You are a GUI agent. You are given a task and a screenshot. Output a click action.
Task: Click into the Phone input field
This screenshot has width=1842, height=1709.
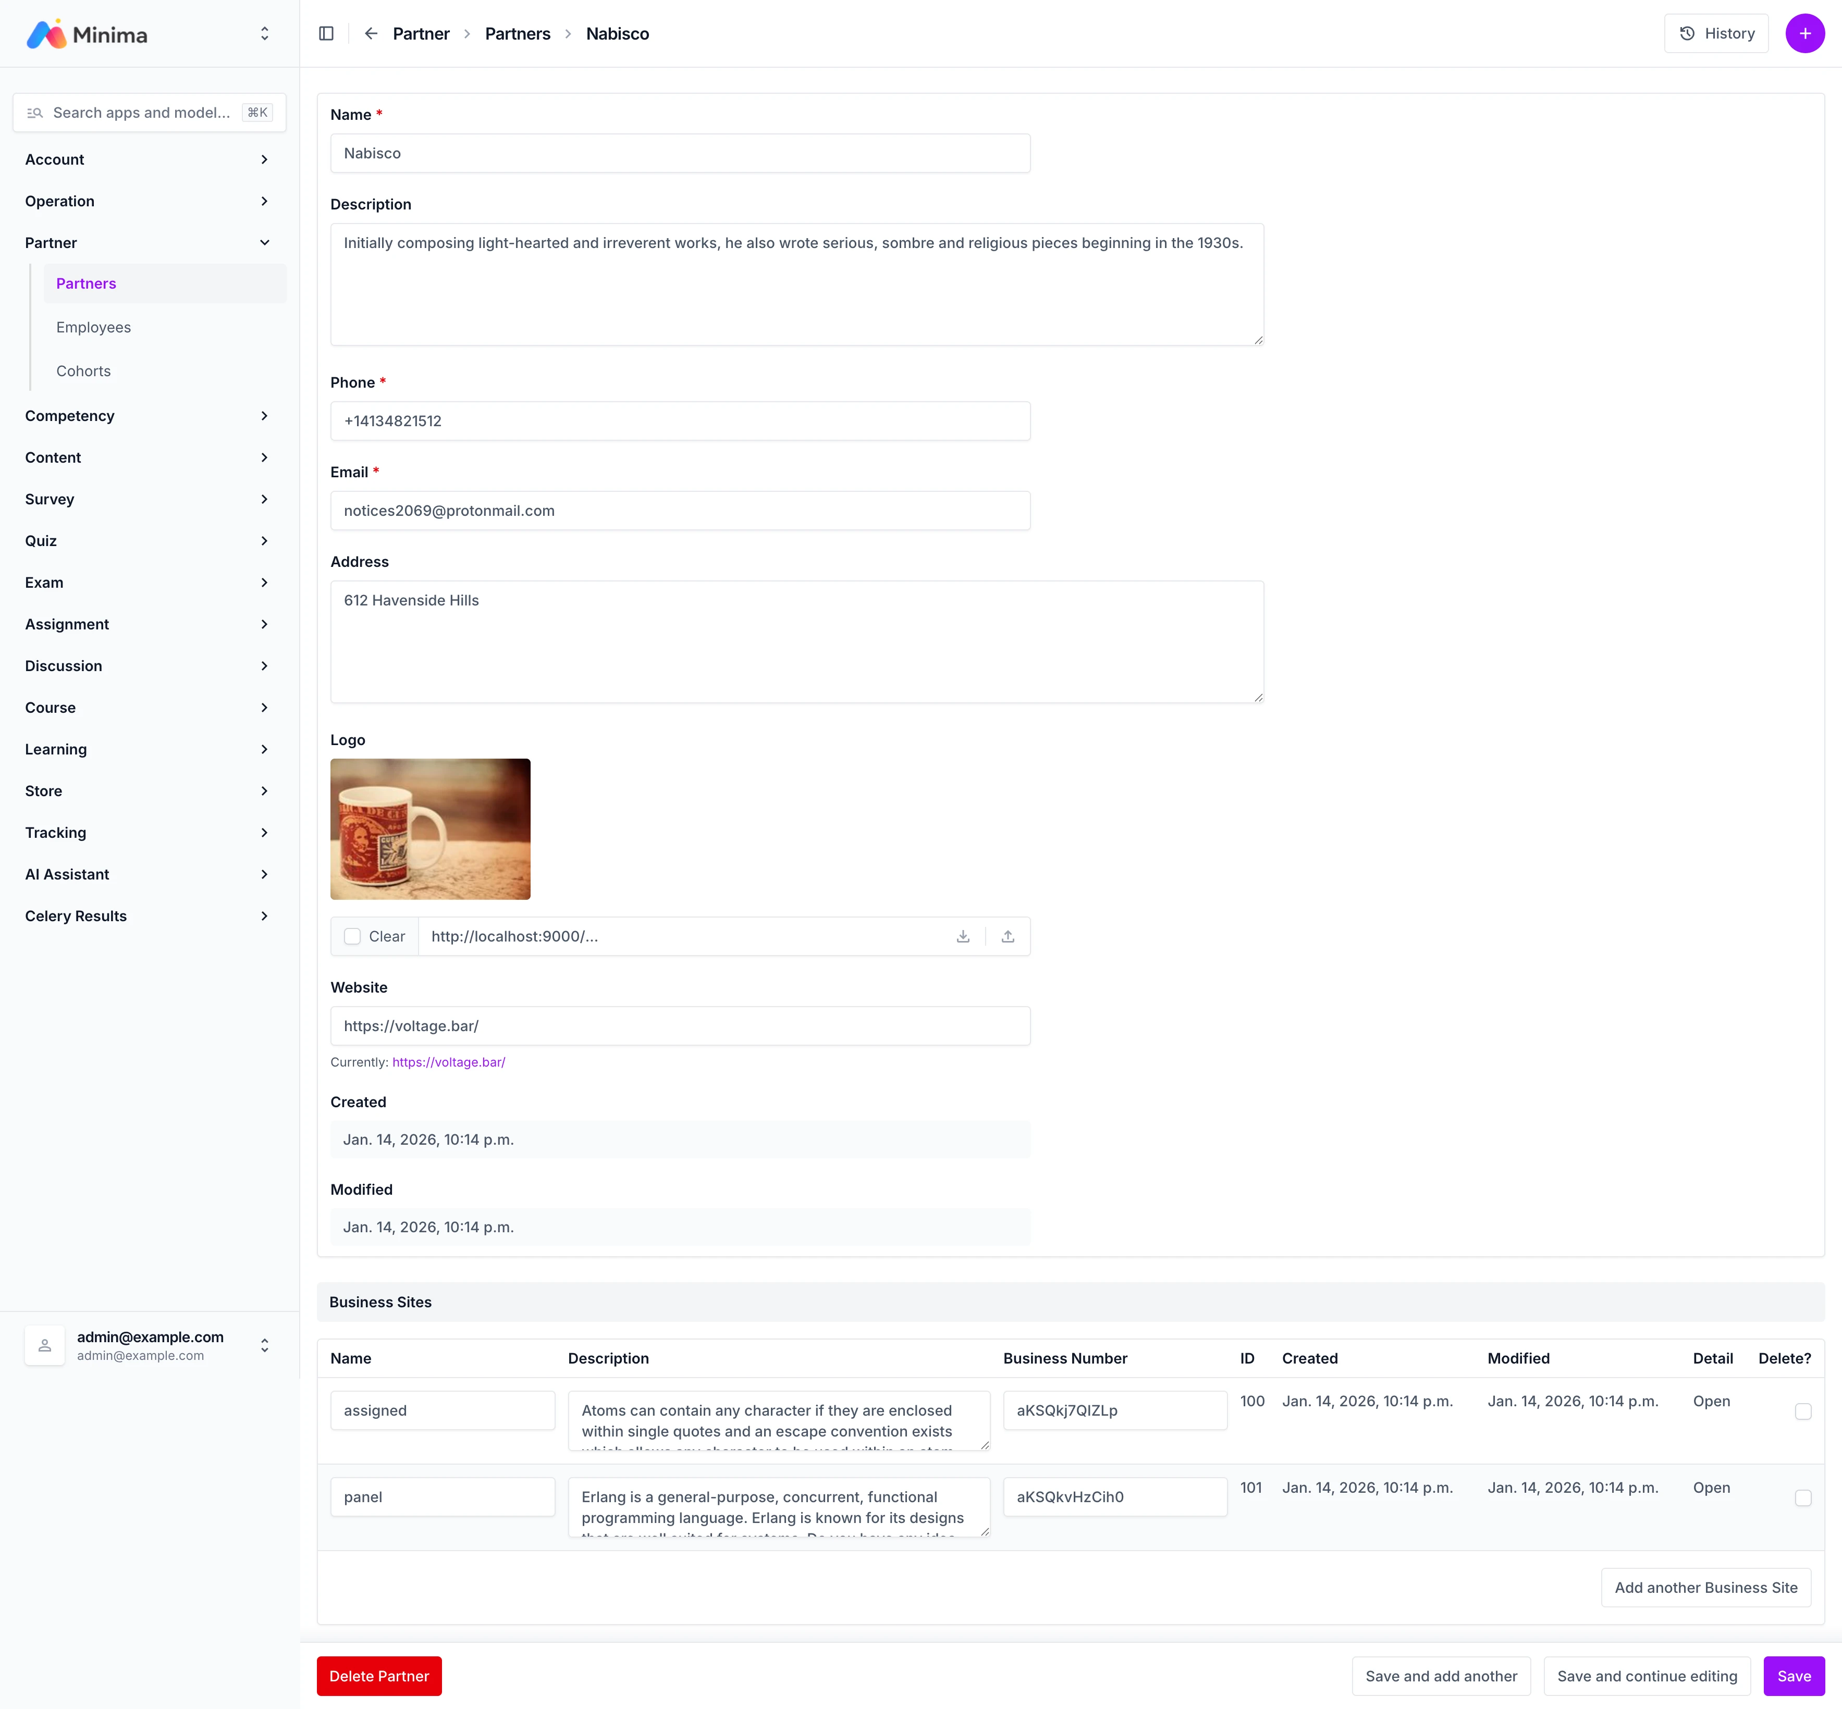[x=680, y=421]
